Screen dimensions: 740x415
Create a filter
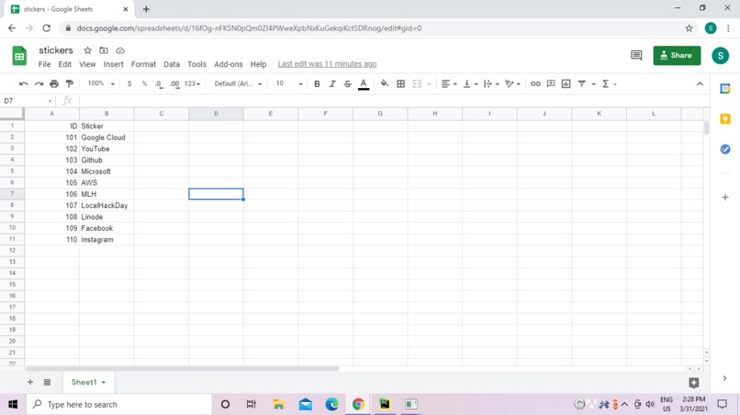pyautogui.click(x=581, y=84)
